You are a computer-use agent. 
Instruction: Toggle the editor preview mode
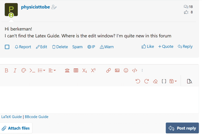[189, 81]
